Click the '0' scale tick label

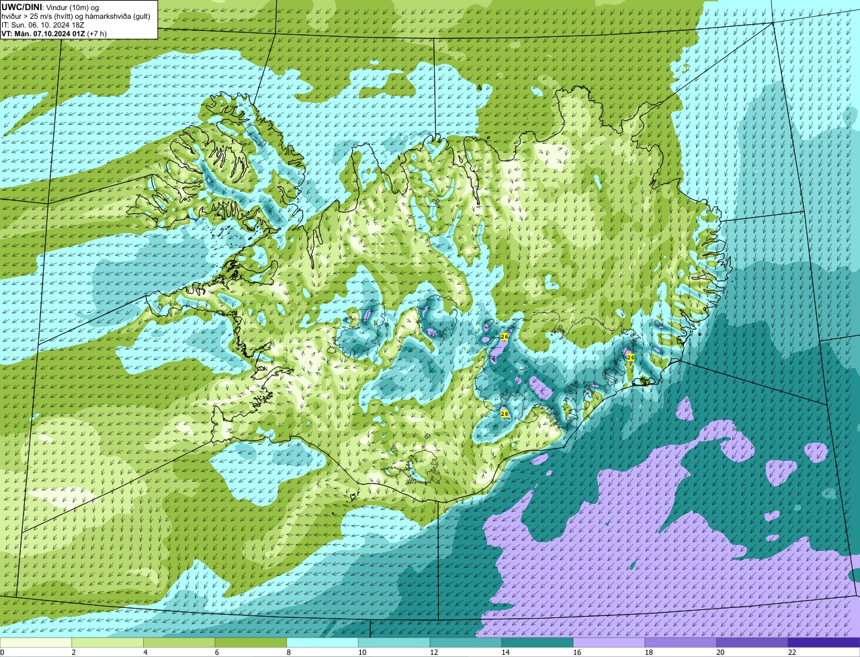point(2,652)
